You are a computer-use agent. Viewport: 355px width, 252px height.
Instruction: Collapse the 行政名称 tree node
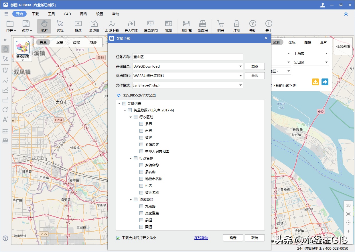click(x=131, y=158)
